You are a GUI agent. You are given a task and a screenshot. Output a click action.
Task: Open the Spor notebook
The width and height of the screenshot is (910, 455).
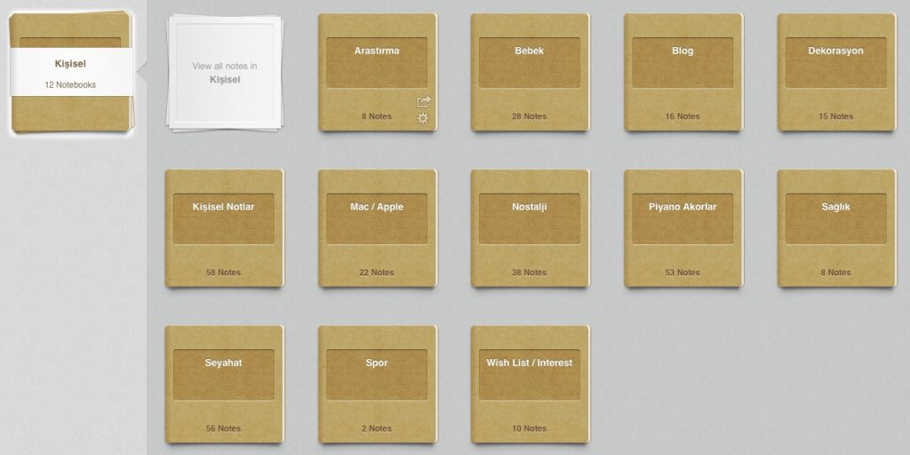click(x=376, y=375)
